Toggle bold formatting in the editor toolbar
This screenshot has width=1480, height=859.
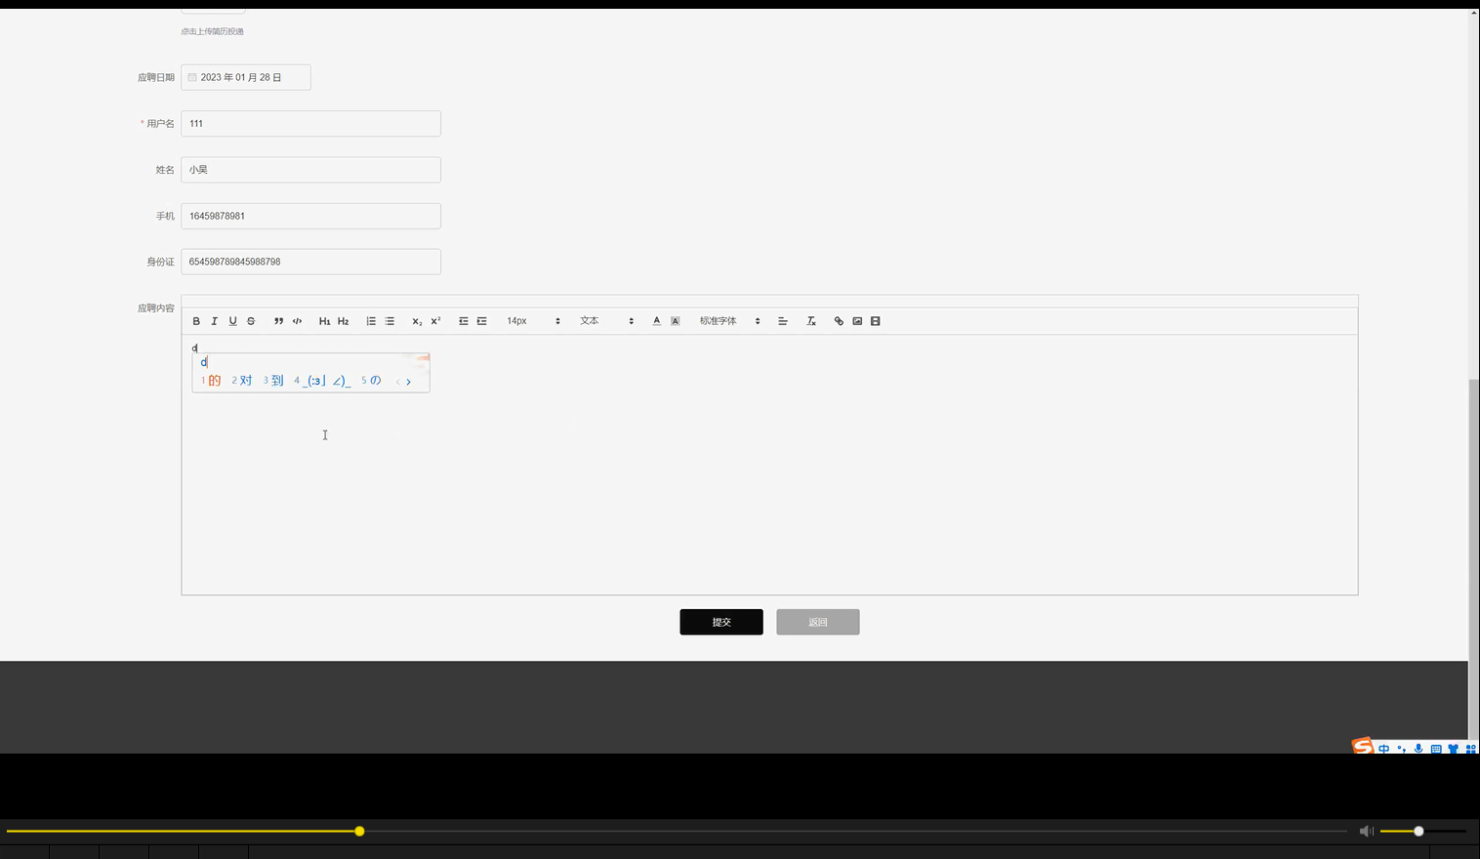click(x=196, y=321)
